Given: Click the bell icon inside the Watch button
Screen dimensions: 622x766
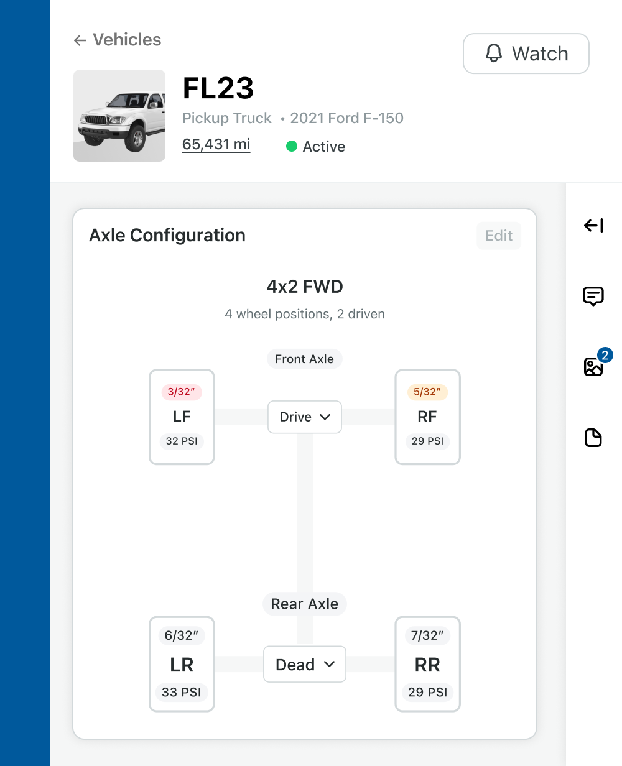Looking at the screenshot, I should pos(494,53).
